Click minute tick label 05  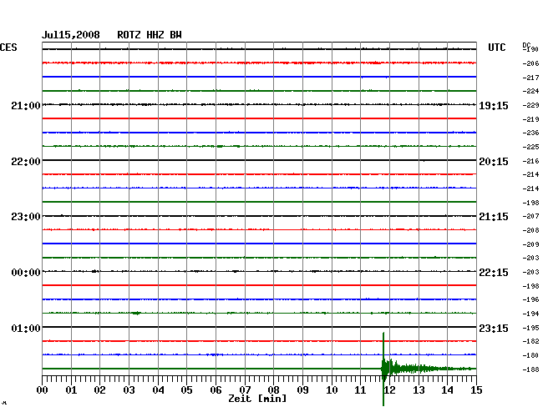coord(186,390)
